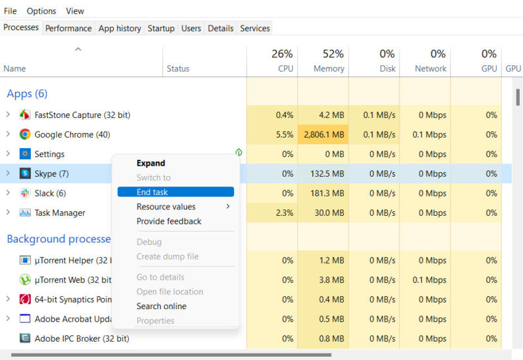
Task: Switch to the Performance tab
Action: (69, 28)
